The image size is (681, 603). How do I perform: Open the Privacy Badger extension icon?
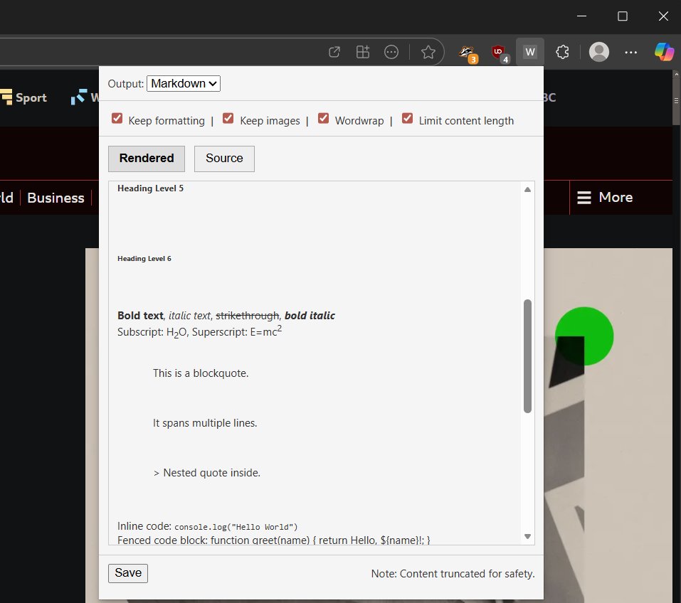[468, 53]
